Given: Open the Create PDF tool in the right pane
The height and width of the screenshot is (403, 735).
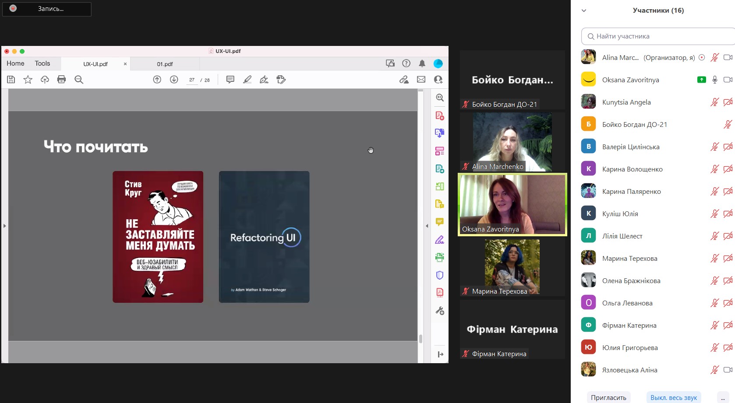Looking at the screenshot, I should 440,116.
